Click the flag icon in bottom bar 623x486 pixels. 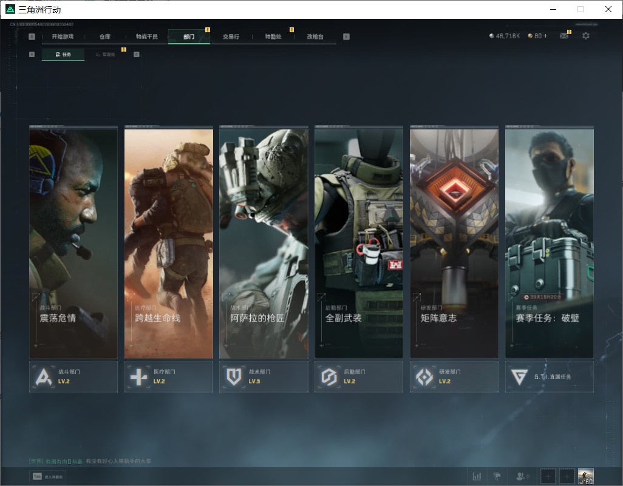497,476
